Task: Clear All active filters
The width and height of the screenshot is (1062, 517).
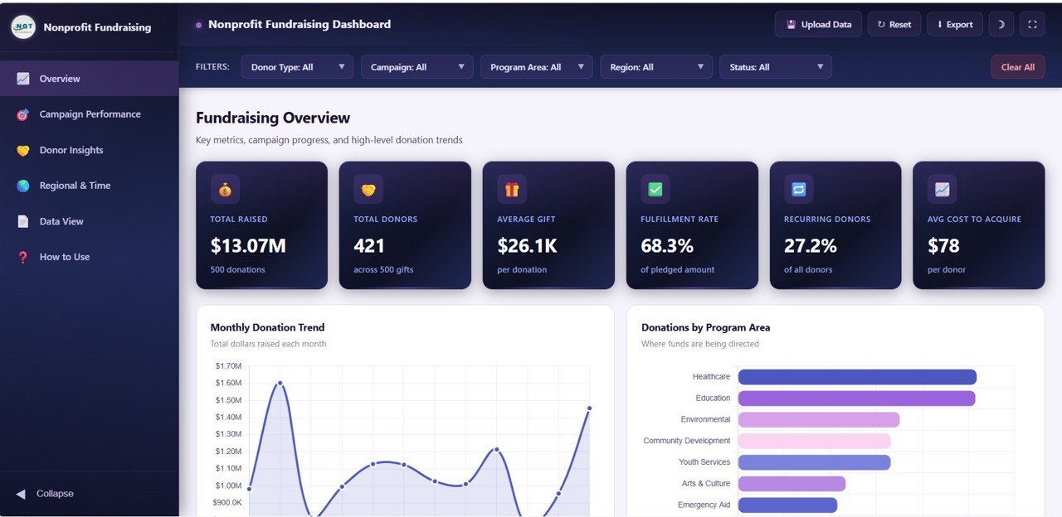Action: (1018, 66)
